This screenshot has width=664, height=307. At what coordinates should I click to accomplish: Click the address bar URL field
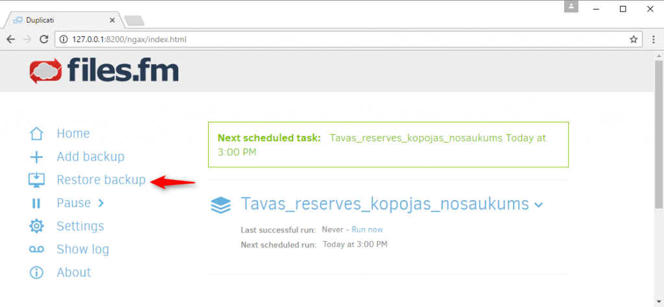coord(348,40)
